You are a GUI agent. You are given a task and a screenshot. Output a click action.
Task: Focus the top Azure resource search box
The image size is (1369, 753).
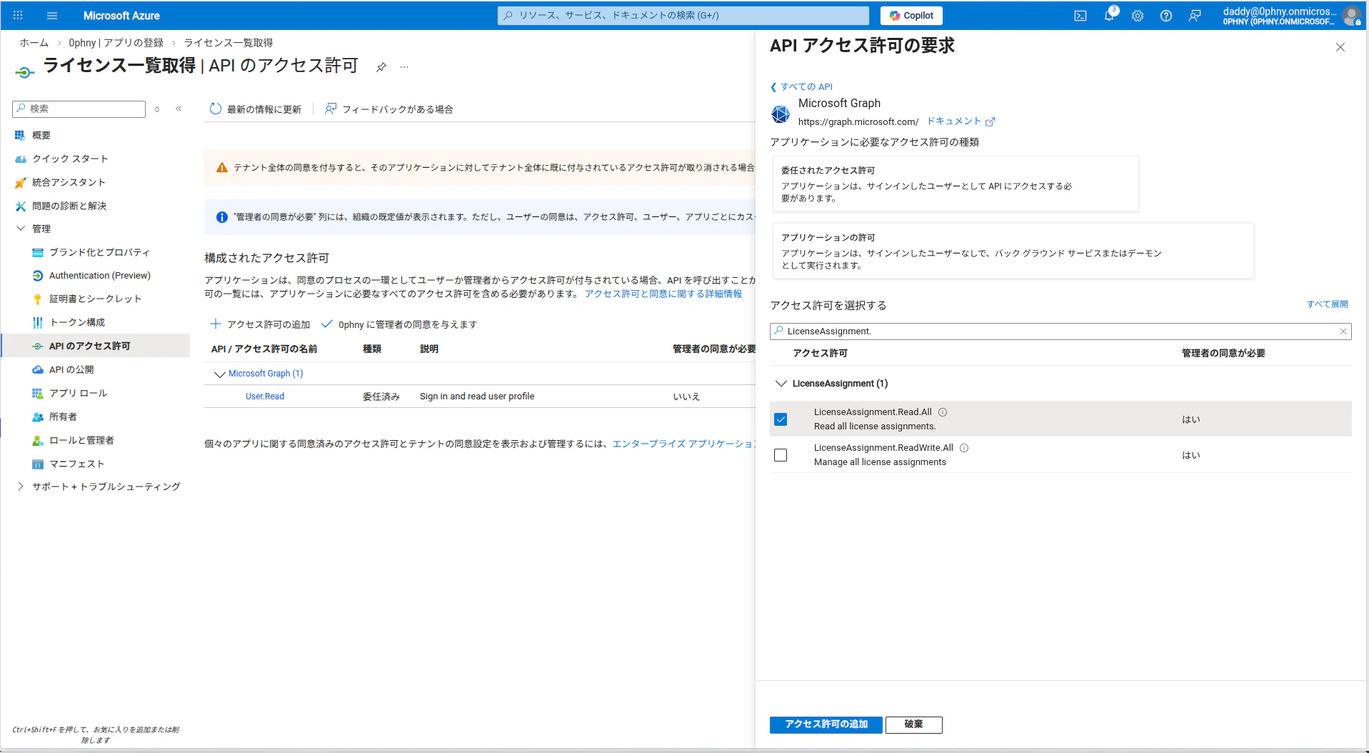click(683, 15)
